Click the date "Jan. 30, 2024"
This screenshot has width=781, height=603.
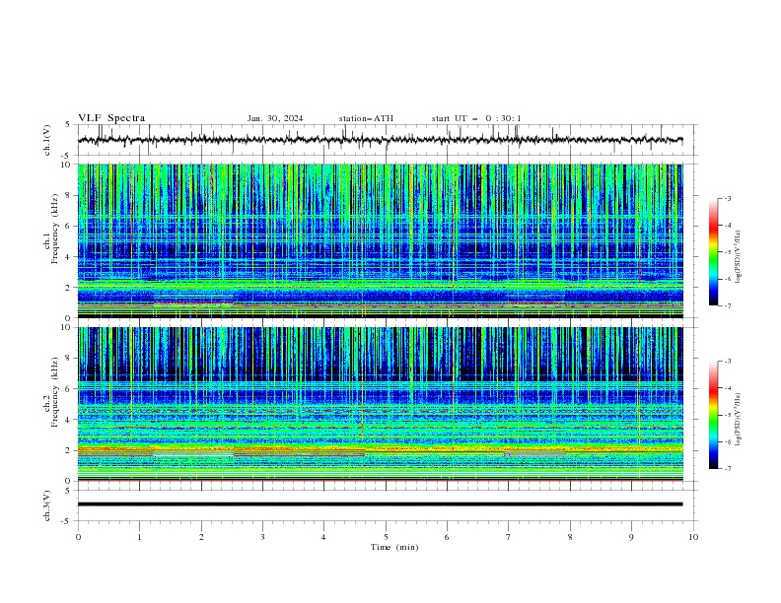click(275, 118)
